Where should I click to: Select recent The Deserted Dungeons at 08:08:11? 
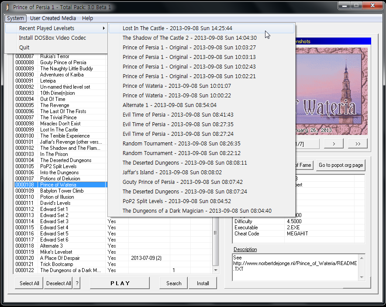201,163
